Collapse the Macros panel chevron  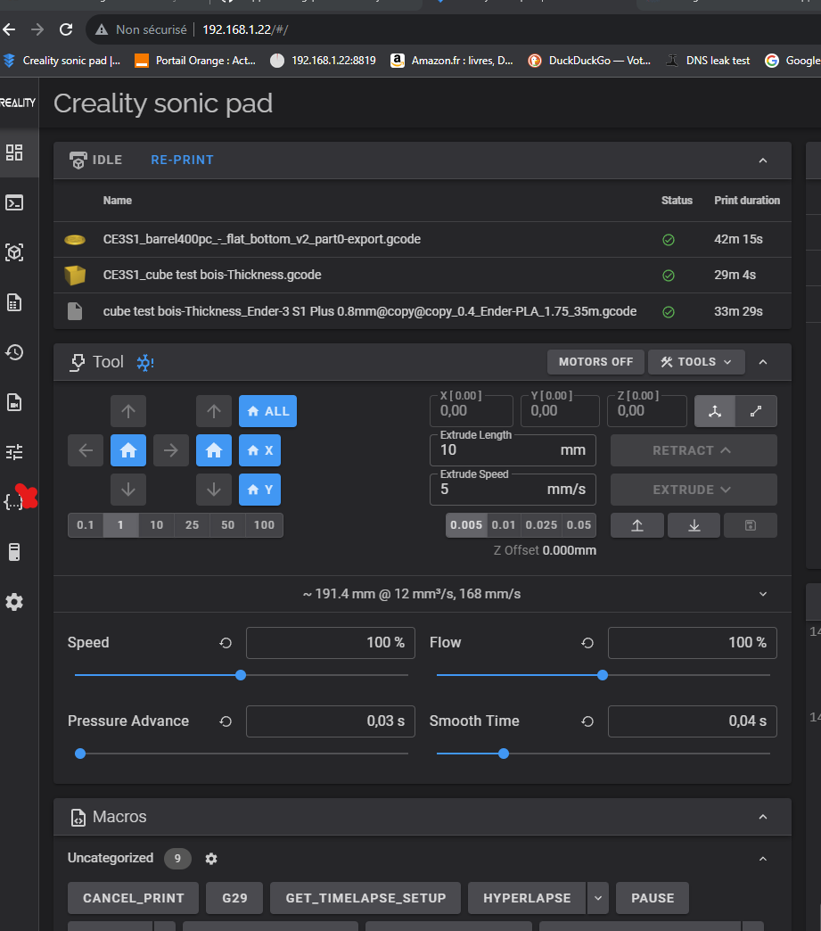763,817
